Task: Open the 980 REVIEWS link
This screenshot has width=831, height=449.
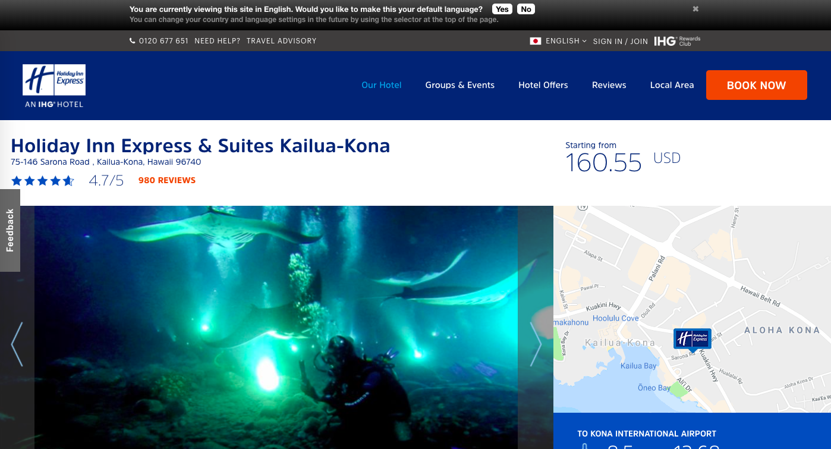Action: pos(167,180)
